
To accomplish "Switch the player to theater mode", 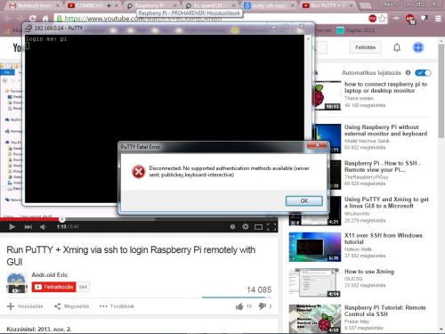I will coord(258,227).
